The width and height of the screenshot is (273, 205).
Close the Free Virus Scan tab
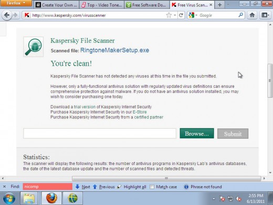click(x=211, y=5)
